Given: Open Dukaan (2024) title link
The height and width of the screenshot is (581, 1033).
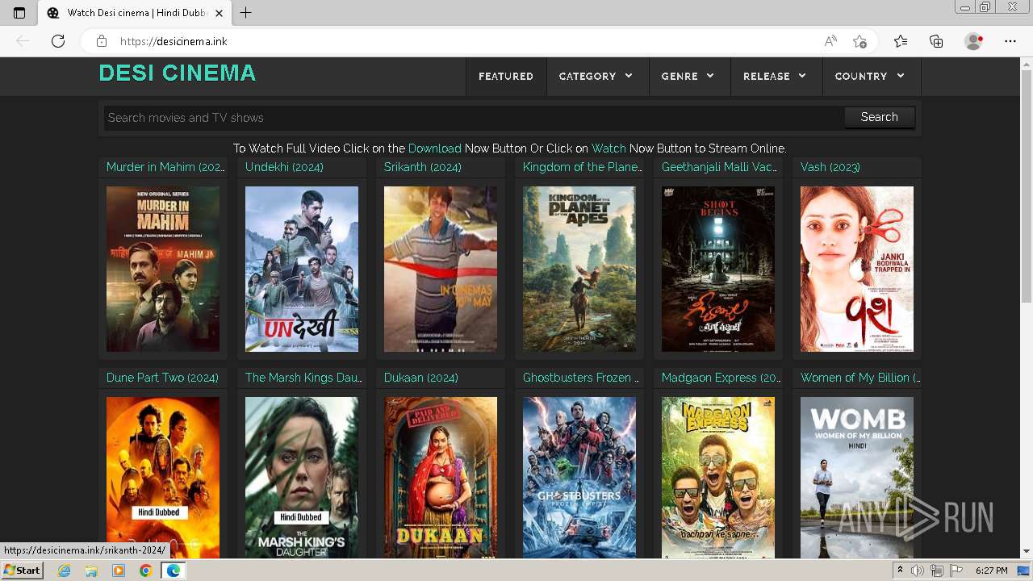Looking at the screenshot, I should tap(421, 378).
